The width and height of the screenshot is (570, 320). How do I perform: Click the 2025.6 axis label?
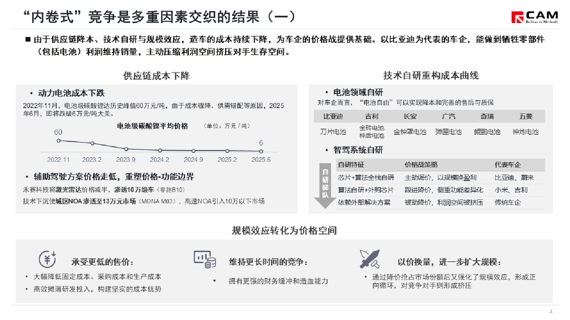261,160
